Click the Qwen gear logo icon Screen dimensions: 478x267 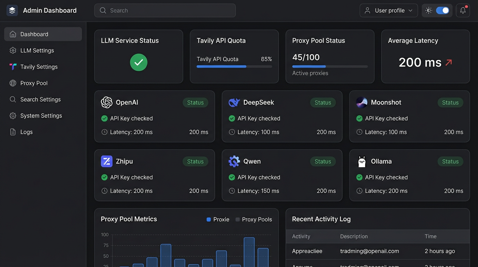click(x=234, y=161)
